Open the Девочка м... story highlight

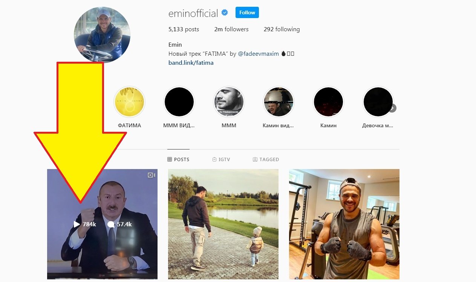(x=378, y=102)
